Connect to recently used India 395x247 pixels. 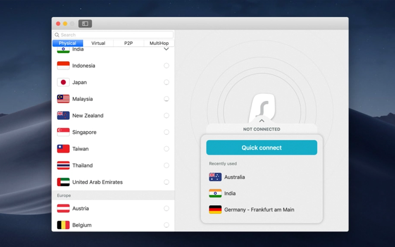[x=262, y=194]
